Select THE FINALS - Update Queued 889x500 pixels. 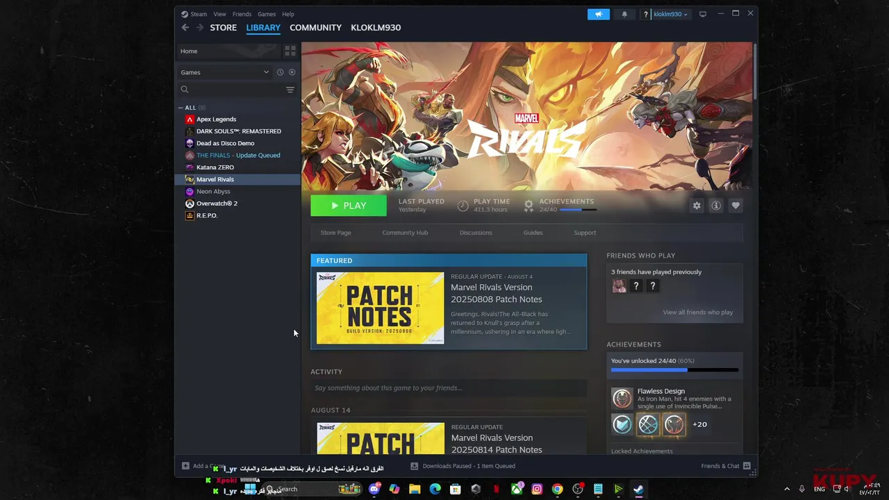[238, 156]
